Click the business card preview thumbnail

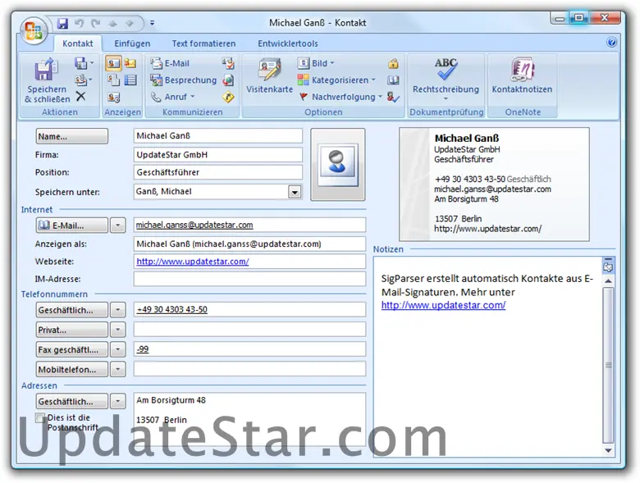(494, 184)
